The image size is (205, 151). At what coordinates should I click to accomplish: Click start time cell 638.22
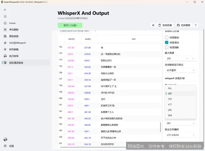pos(71,93)
